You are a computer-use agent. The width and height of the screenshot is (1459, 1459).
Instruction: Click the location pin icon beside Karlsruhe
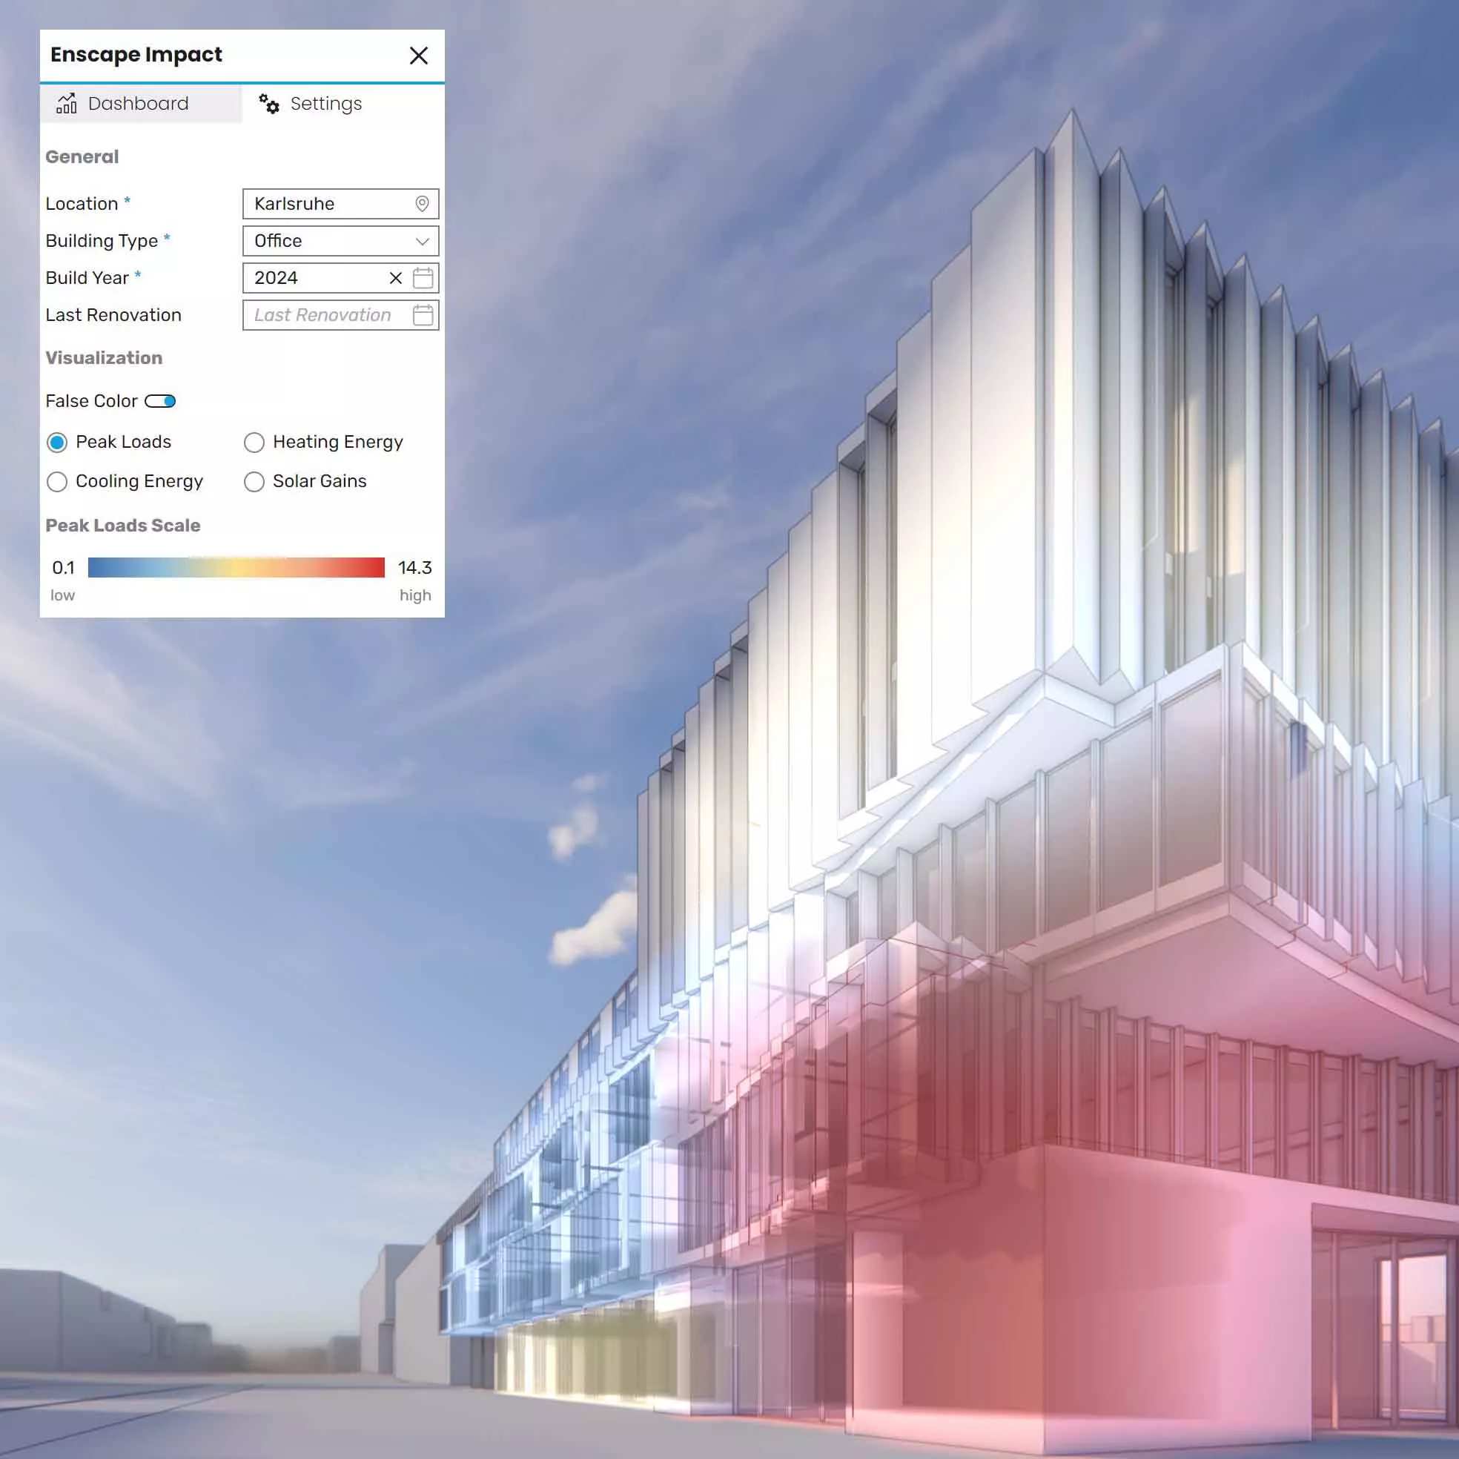[x=420, y=204]
